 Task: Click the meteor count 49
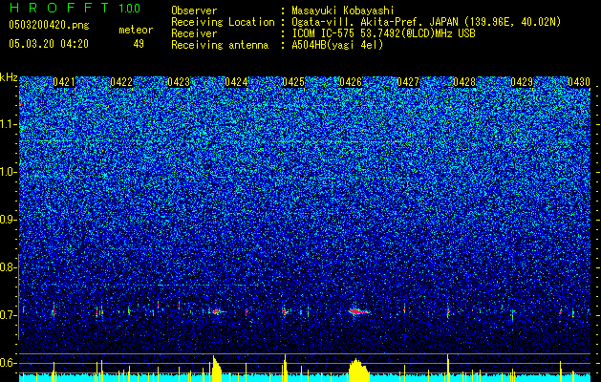click(x=139, y=44)
